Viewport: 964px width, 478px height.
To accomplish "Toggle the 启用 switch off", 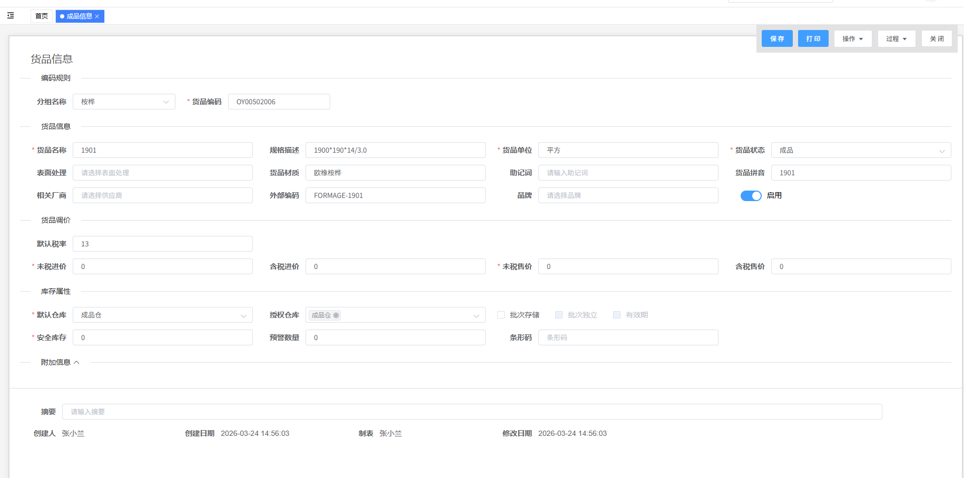I will point(751,196).
